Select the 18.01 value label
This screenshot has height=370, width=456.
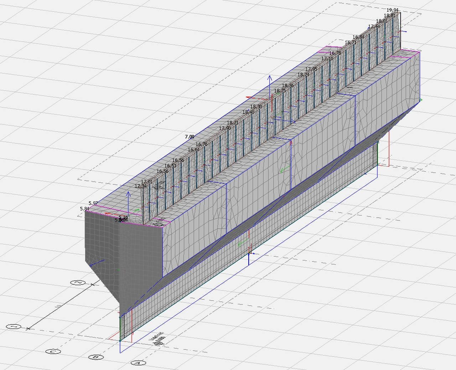tap(382, 21)
